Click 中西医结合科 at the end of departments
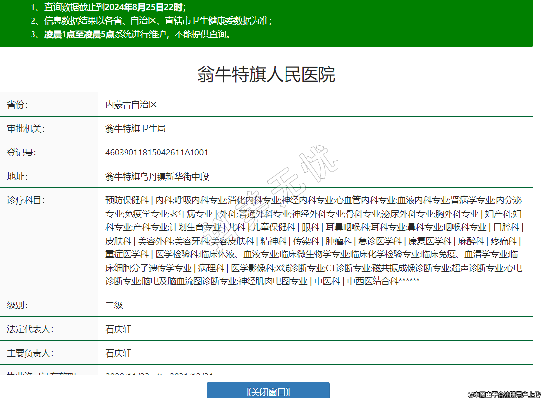 (373, 281)
